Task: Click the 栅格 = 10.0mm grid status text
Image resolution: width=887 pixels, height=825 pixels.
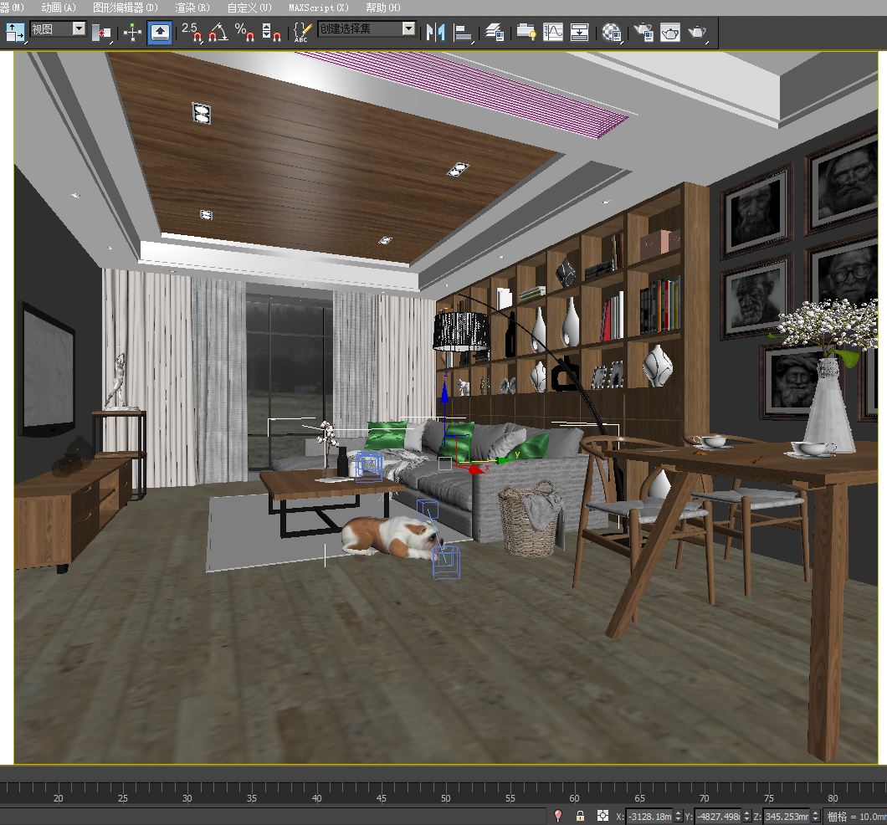Action: point(856,816)
